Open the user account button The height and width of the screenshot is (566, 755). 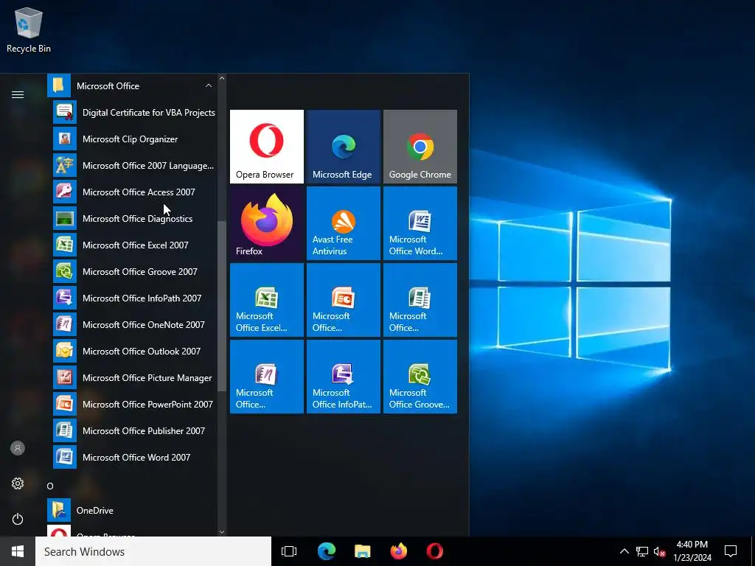click(18, 448)
